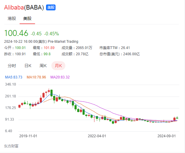Select the 美股 tab
The image size is (185, 153).
click(x=27, y=18)
